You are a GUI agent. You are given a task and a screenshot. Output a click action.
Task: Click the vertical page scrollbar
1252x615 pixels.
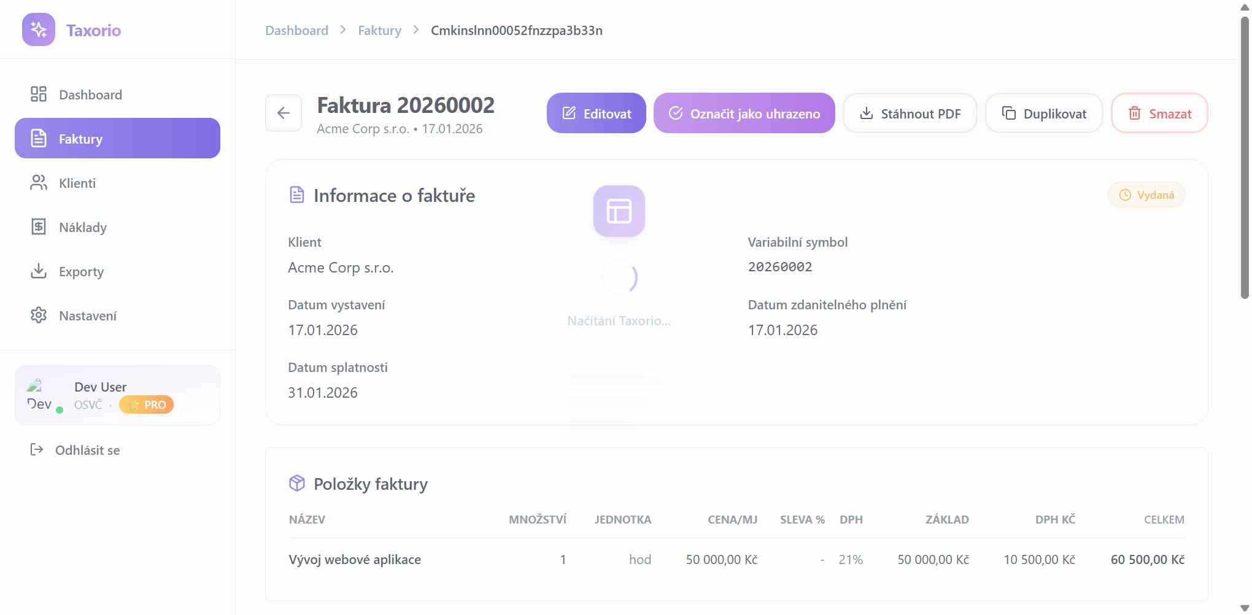1245,160
